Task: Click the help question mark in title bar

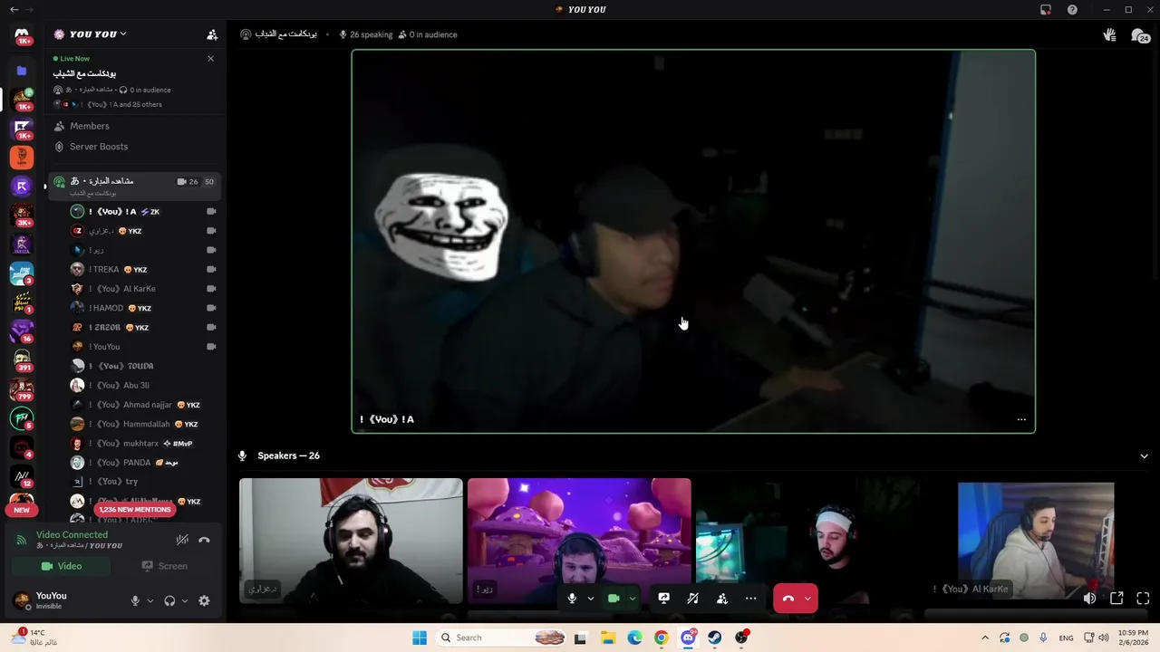Action: tap(1073, 10)
